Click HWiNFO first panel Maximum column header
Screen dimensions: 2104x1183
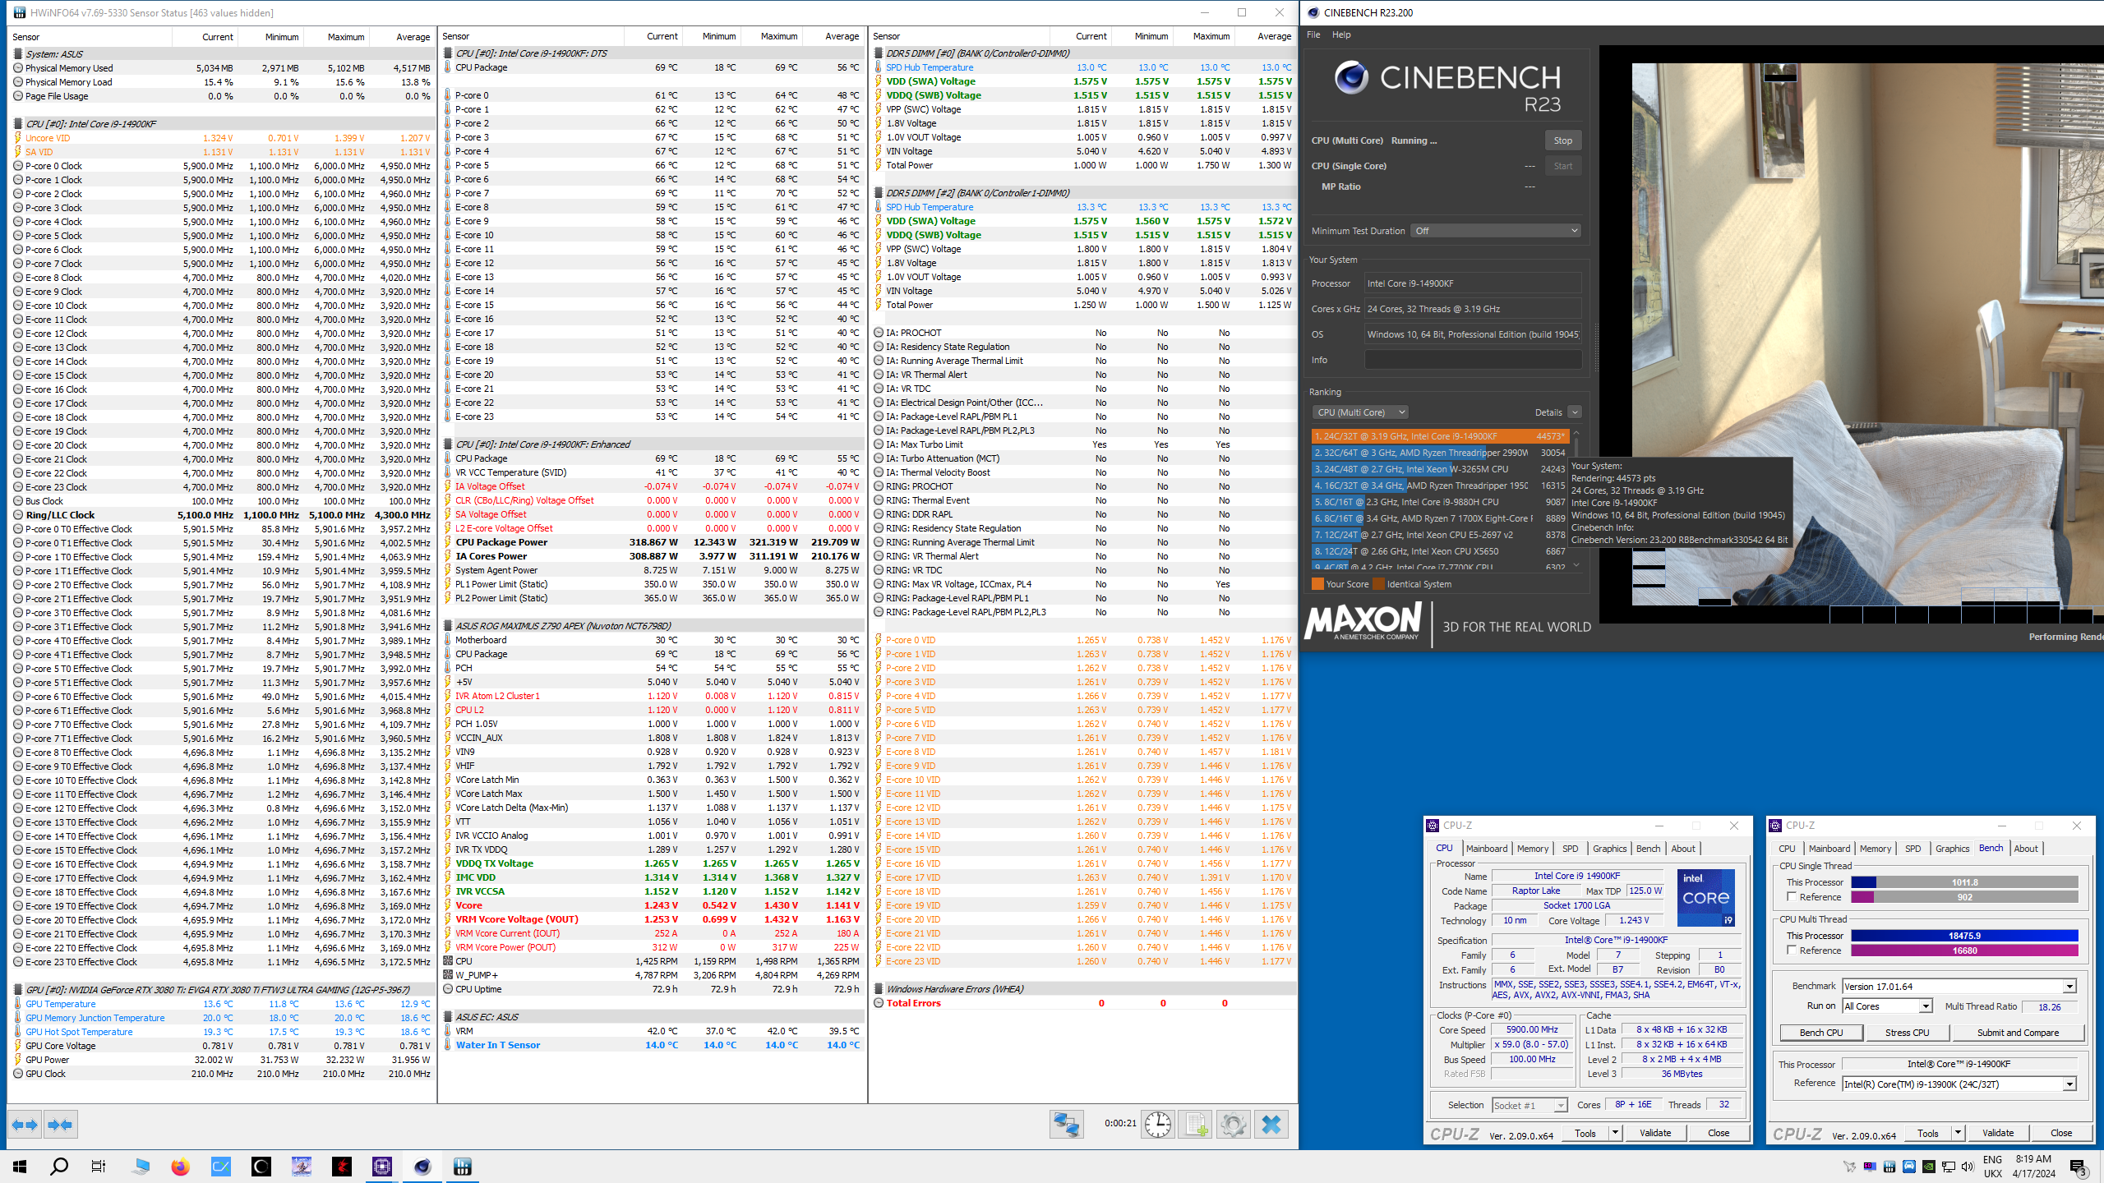336,37
